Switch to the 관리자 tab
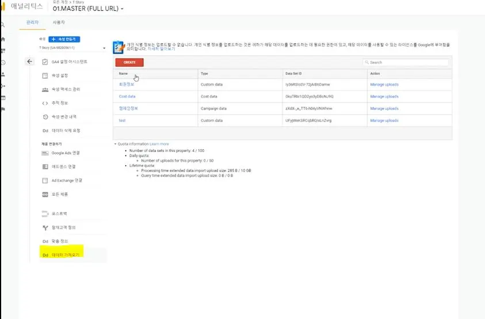The height and width of the screenshot is (319, 485). pyautogui.click(x=32, y=22)
